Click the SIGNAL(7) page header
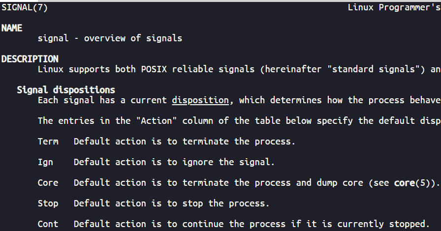The width and height of the screenshot is (441, 231). (25, 7)
